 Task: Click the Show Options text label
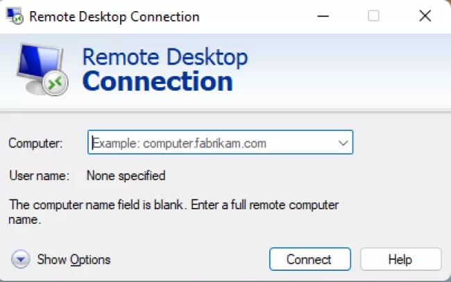tap(74, 260)
